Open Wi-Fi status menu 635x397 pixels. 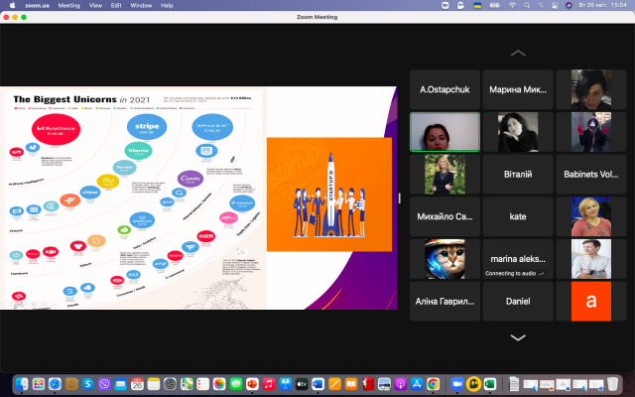512,5
